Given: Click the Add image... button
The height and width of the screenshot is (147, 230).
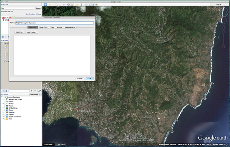Looking at the screenshot, I should click(x=32, y=32).
